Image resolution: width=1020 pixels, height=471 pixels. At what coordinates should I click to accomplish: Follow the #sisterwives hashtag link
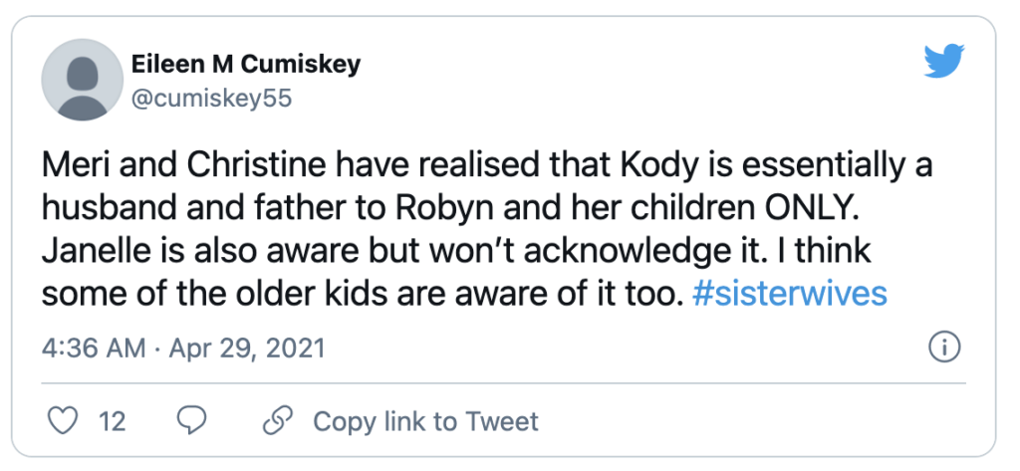790,294
